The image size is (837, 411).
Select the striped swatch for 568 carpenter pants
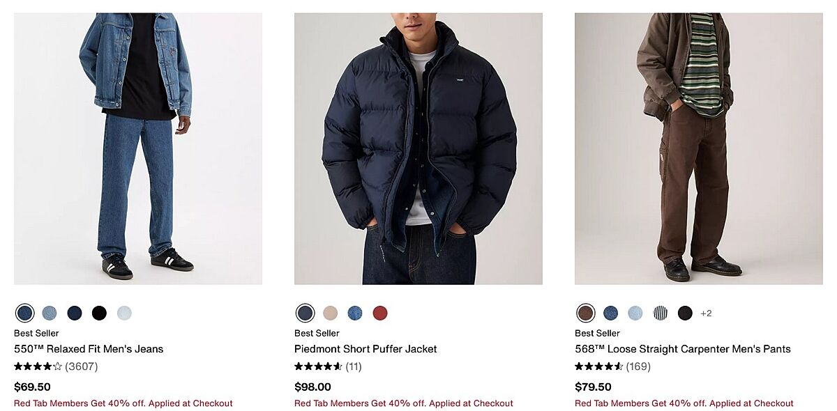click(x=660, y=313)
